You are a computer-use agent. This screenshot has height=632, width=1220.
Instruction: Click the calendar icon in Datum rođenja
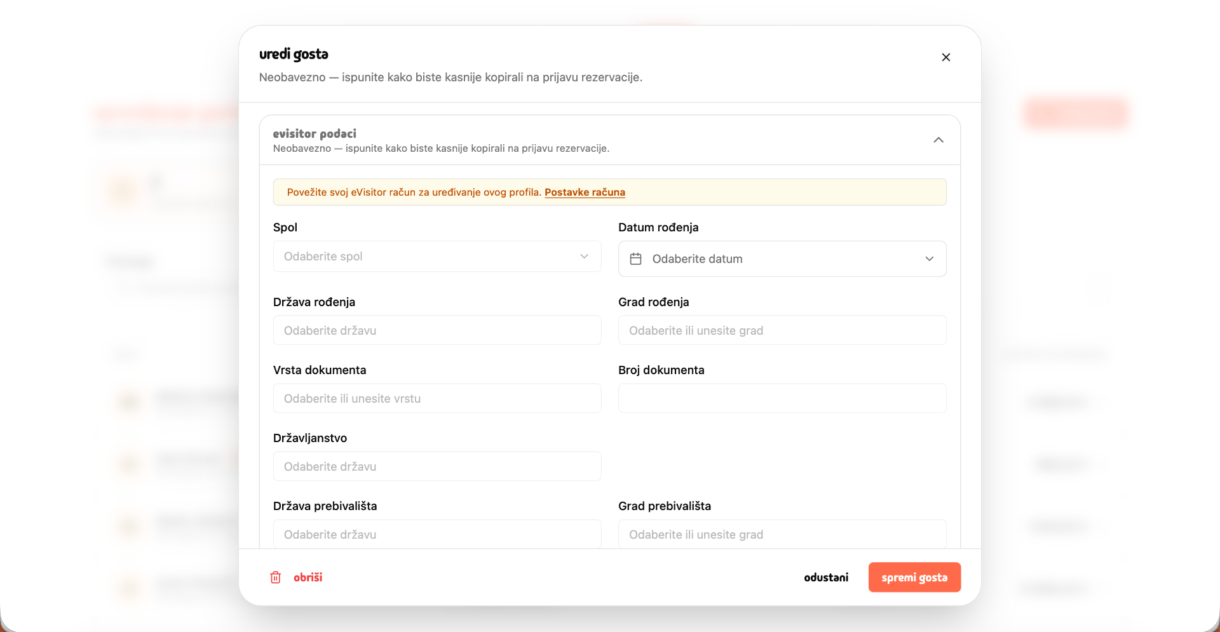pyautogui.click(x=635, y=259)
